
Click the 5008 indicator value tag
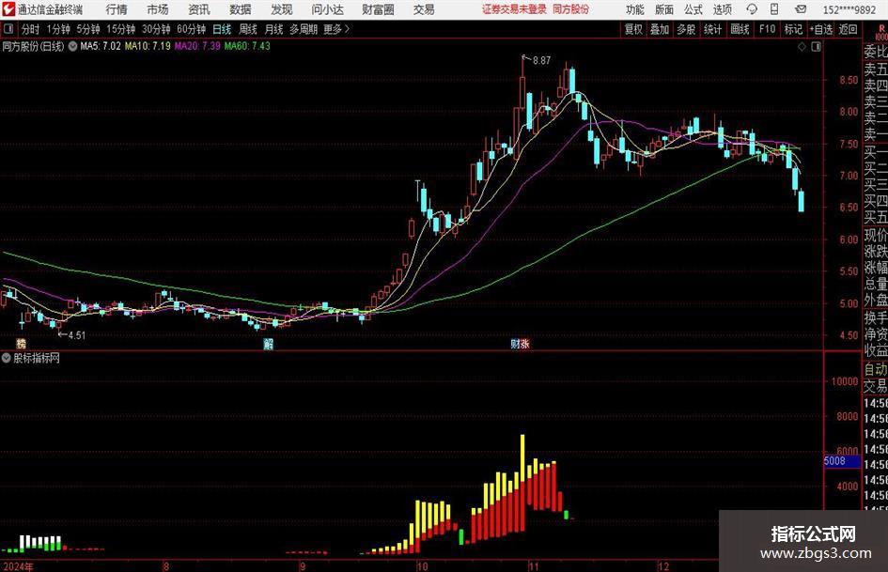click(842, 461)
